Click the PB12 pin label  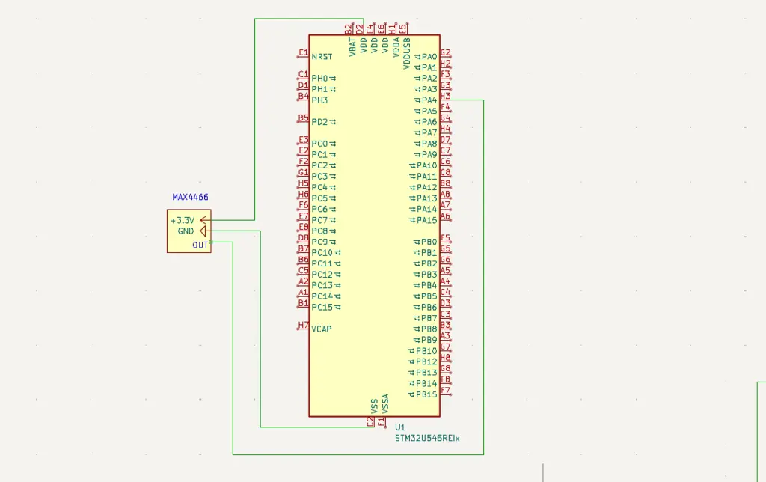coord(426,361)
